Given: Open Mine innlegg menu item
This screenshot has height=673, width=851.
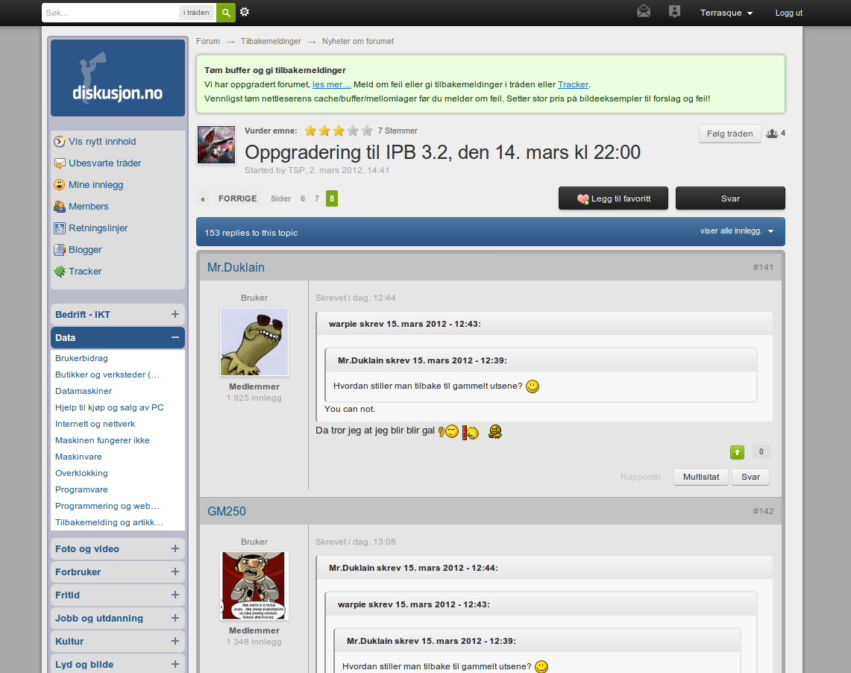Looking at the screenshot, I should (95, 185).
